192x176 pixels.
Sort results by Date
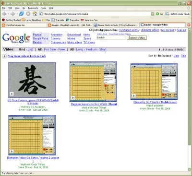[176, 56]
